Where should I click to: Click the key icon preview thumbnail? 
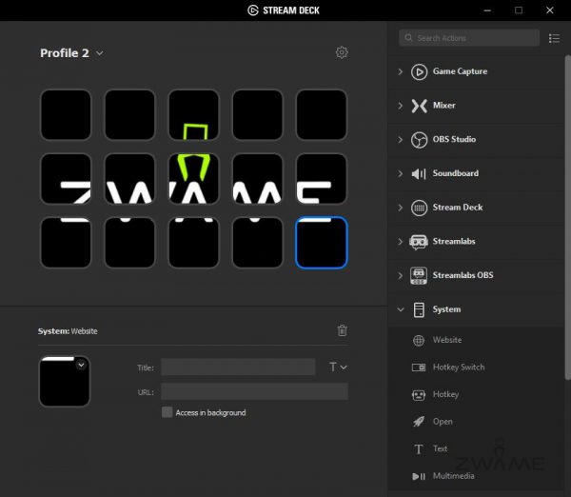tap(65, 381)
